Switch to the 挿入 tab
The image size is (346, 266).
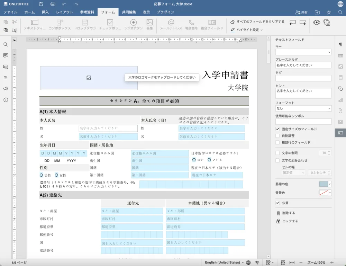(45, 12)
